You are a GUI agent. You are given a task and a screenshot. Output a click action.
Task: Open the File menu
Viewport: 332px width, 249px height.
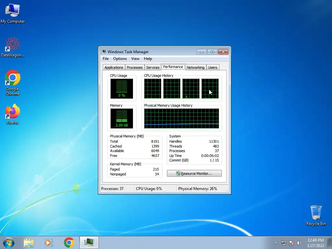tap(106, 59)
